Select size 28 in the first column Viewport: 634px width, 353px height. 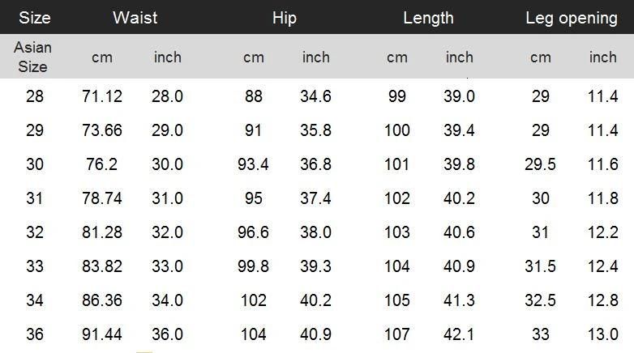coord(35,96)
